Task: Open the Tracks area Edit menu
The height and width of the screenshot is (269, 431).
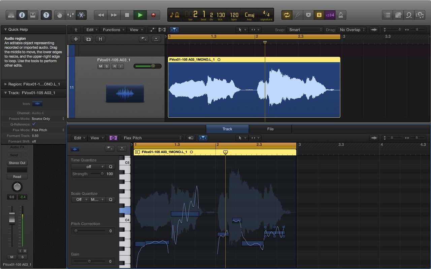Action: click(x=92, y=30)
